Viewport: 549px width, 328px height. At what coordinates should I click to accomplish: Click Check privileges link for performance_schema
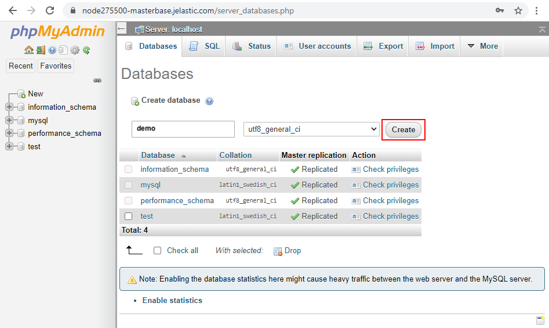pos(391,200)
